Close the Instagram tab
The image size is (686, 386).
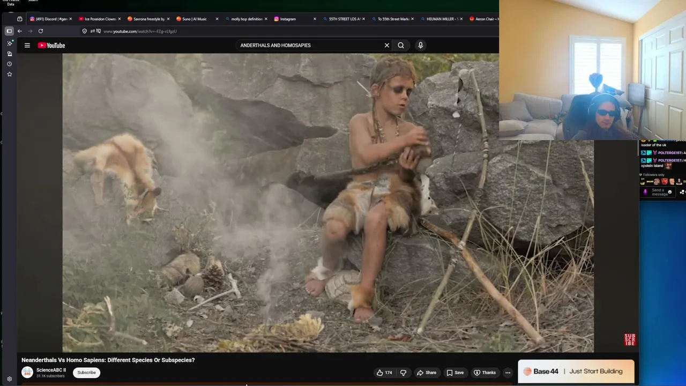pyautogui.click(x=315, y=19)
